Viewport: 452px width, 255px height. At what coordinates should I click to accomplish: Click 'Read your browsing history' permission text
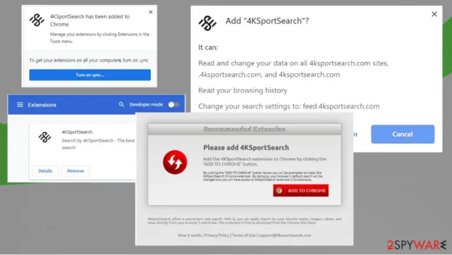pyautogui.click(x=242, y=91)
